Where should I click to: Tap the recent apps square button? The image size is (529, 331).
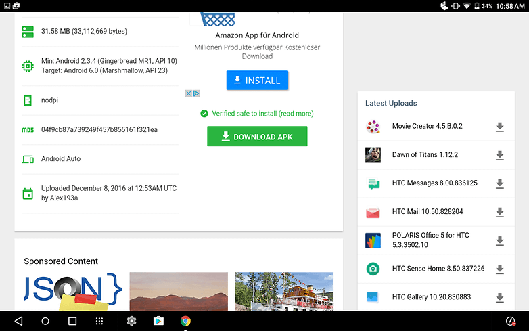[x=72, y=321]
